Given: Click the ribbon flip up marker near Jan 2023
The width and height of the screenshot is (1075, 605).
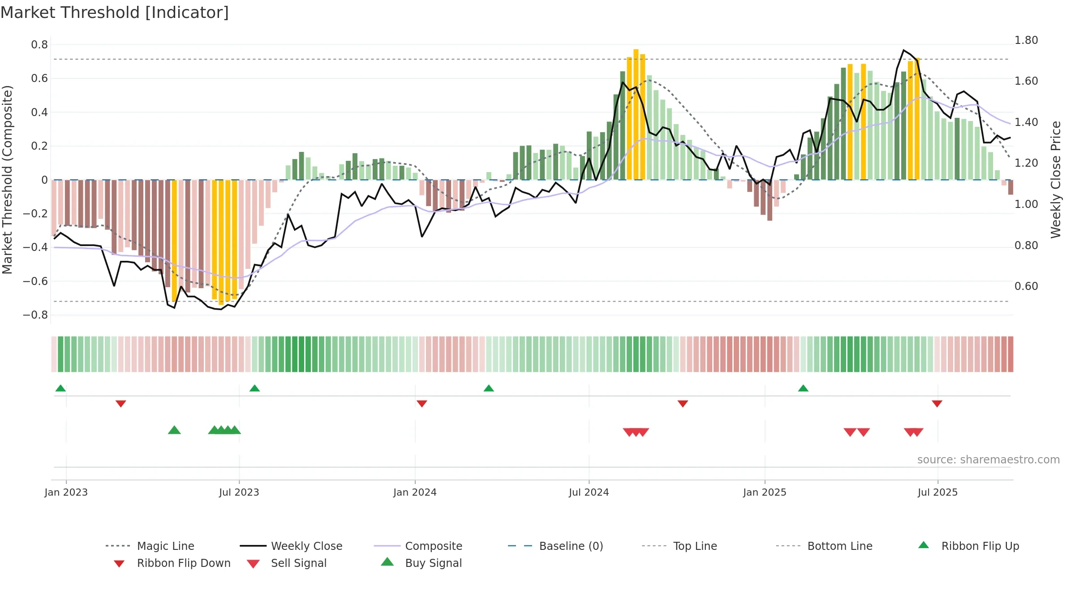Looking at the screenshot, I should tap(60, 388).
